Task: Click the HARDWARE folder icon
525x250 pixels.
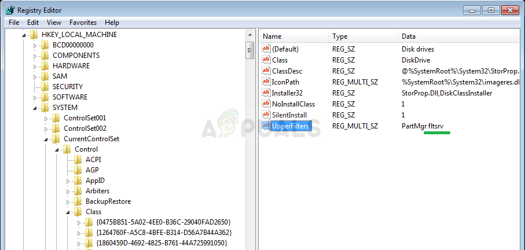Action: pos(45,65)
